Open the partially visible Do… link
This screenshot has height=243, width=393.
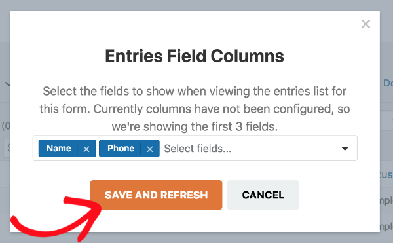click(x=388, y=83)
